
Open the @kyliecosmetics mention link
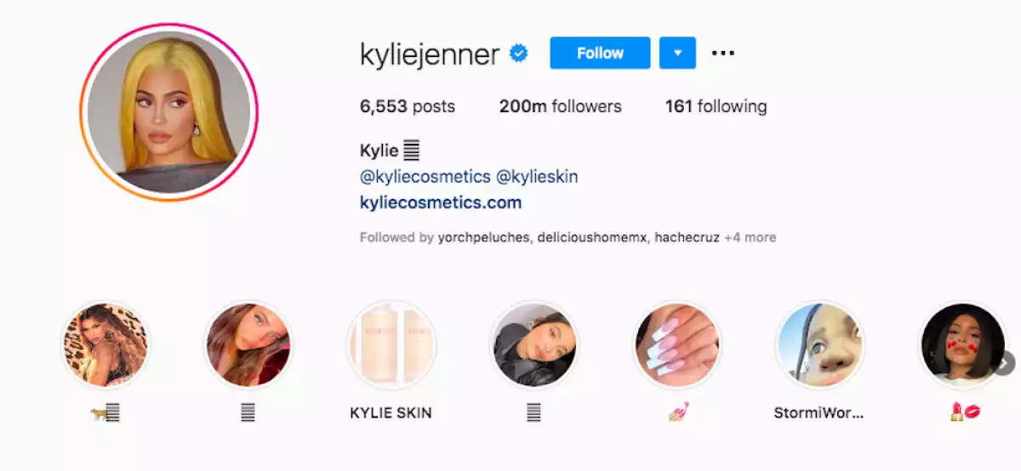425,177
